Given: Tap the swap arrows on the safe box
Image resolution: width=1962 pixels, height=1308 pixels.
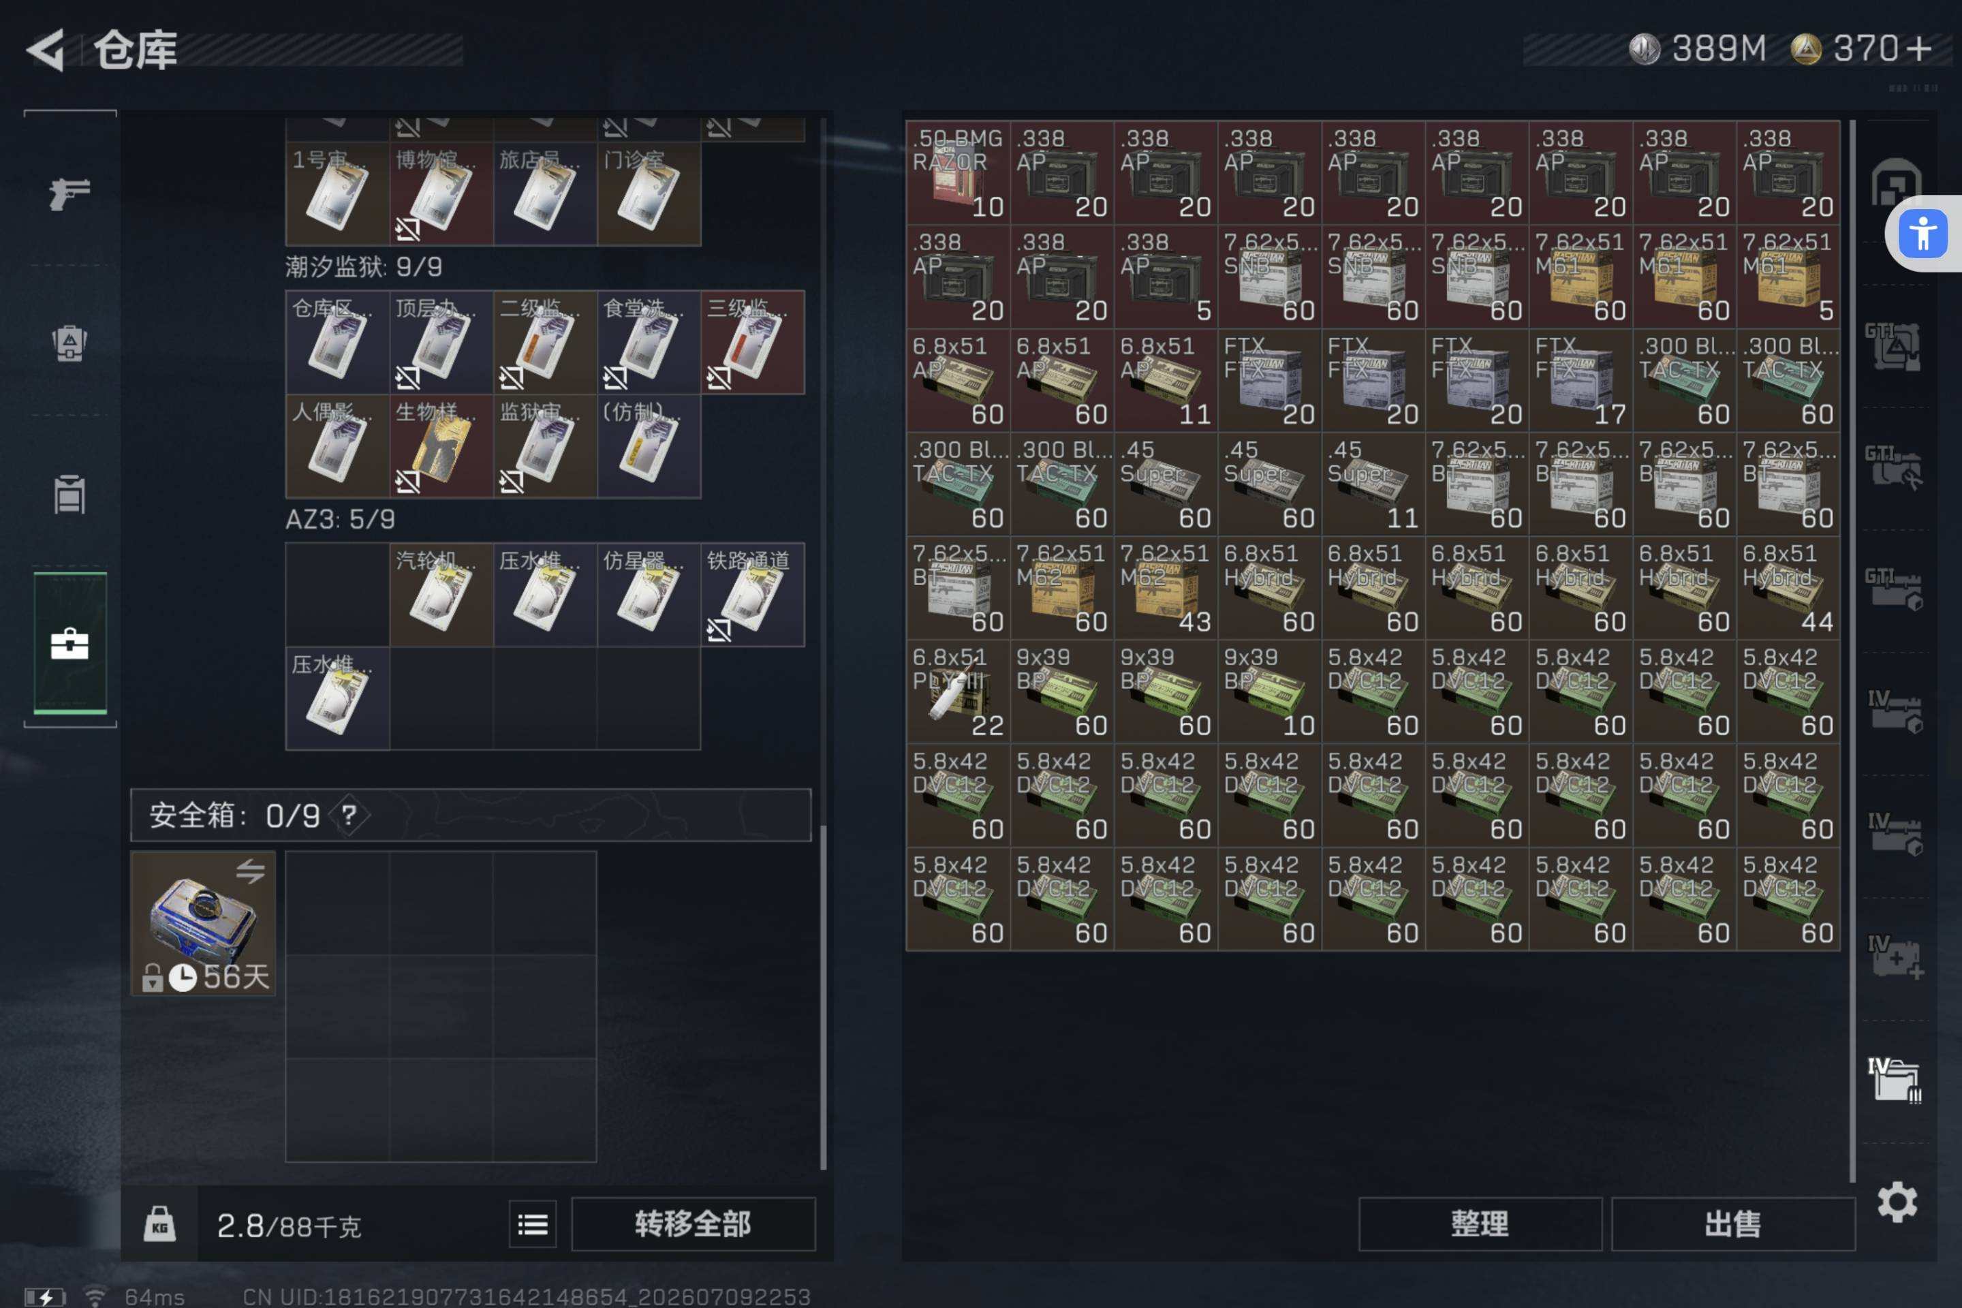Looking at the screenshot, I should (x=250, y=872).
